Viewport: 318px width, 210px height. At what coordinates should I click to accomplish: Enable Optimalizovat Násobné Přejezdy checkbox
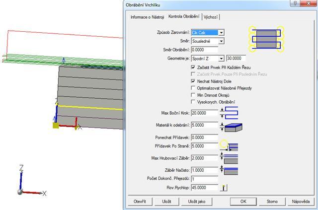click(x=193, y=88)
